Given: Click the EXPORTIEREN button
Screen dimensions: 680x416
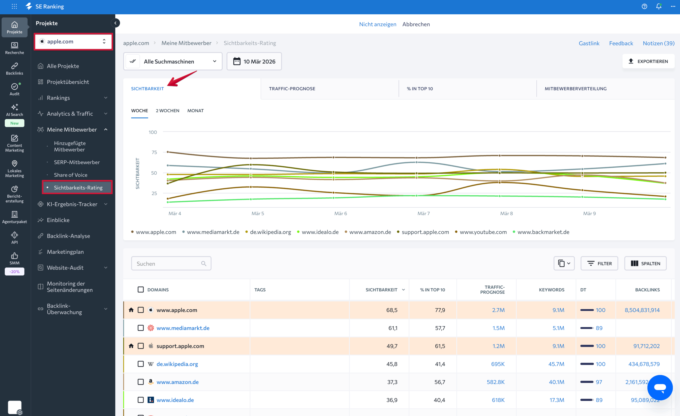Looking at the screenshot, I should [x=649, y=61].
